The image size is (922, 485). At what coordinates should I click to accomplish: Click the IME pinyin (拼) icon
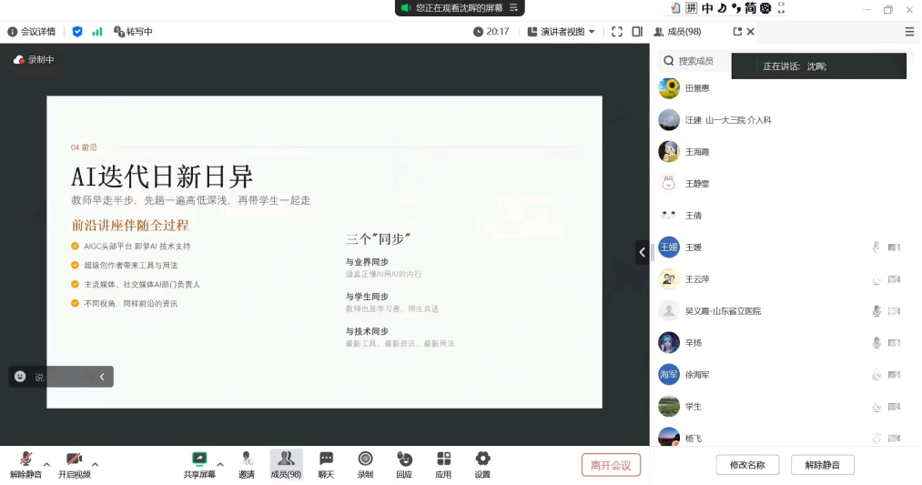click(x=692, y=7)
